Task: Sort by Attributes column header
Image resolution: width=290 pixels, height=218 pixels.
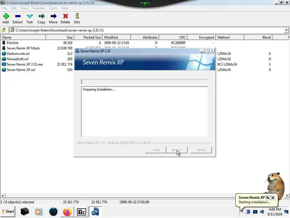Action: click(x=145, y=37)
